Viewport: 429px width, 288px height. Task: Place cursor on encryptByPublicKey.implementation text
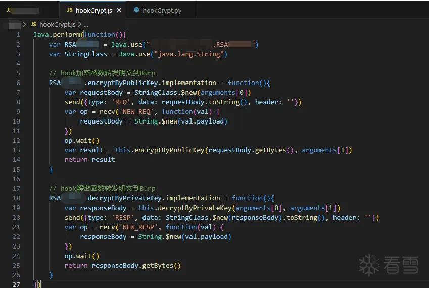click(x=152, y=83)
